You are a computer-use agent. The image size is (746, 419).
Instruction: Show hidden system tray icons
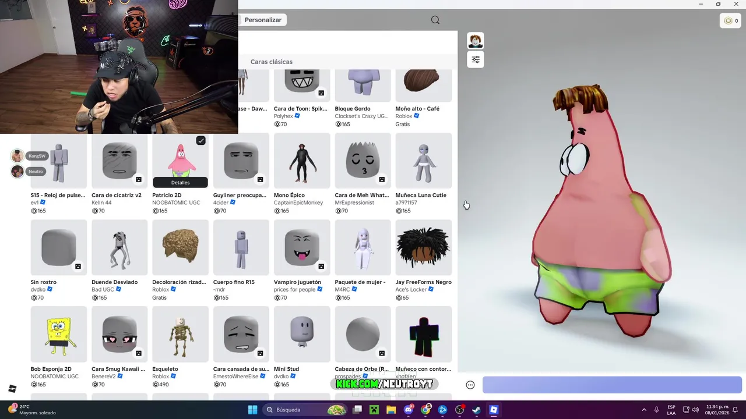coord(644,410)
